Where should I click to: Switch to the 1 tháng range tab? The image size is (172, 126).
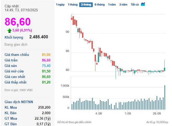[72, 4]
